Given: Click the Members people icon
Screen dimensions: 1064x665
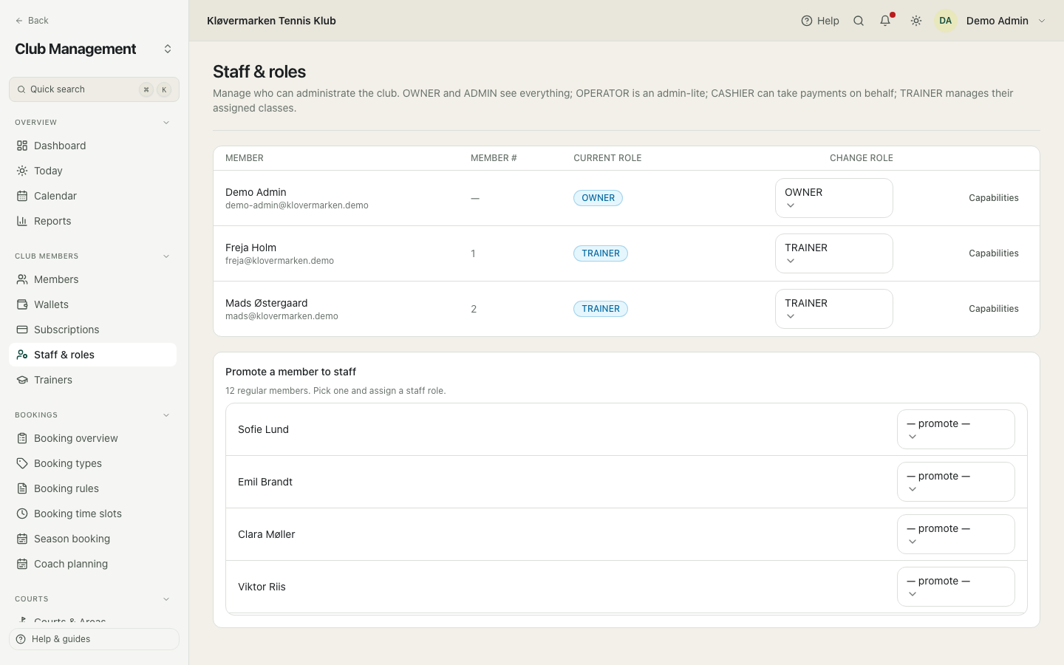Looking at the screenshot, I should tap(22, 279).
